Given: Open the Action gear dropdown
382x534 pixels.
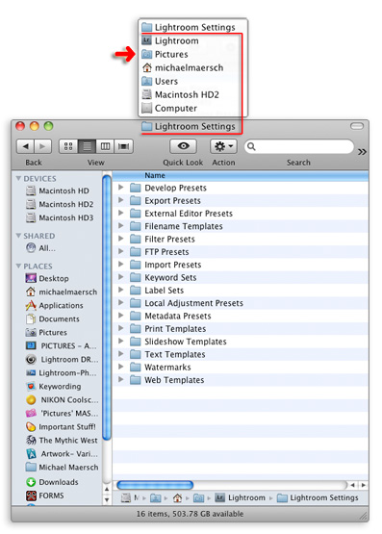Looking at the screenshot, I should point(223,146).
